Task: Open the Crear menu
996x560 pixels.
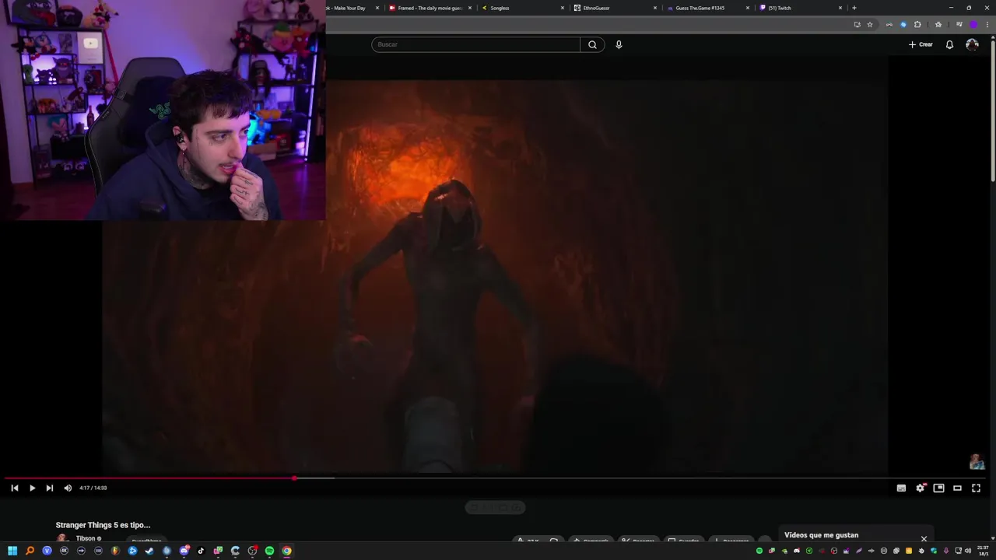Action: [x=921, y=44]
